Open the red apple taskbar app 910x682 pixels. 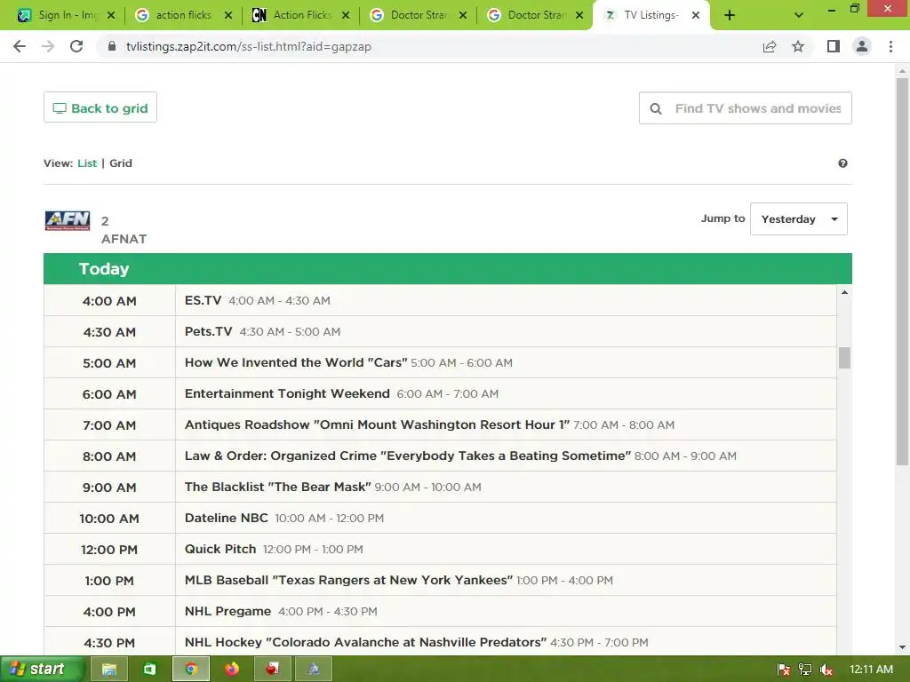(272, 670)
